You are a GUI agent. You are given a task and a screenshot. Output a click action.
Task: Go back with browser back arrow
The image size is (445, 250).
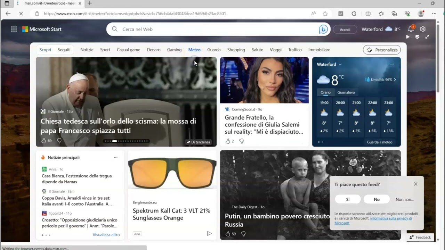click(8, 14)
